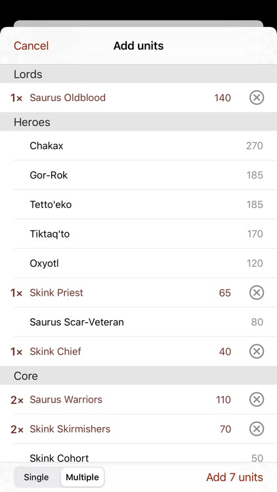This screenshot has height=492, width=277.
Task: Confirm with Add 7 units
Action: [234, 478]
